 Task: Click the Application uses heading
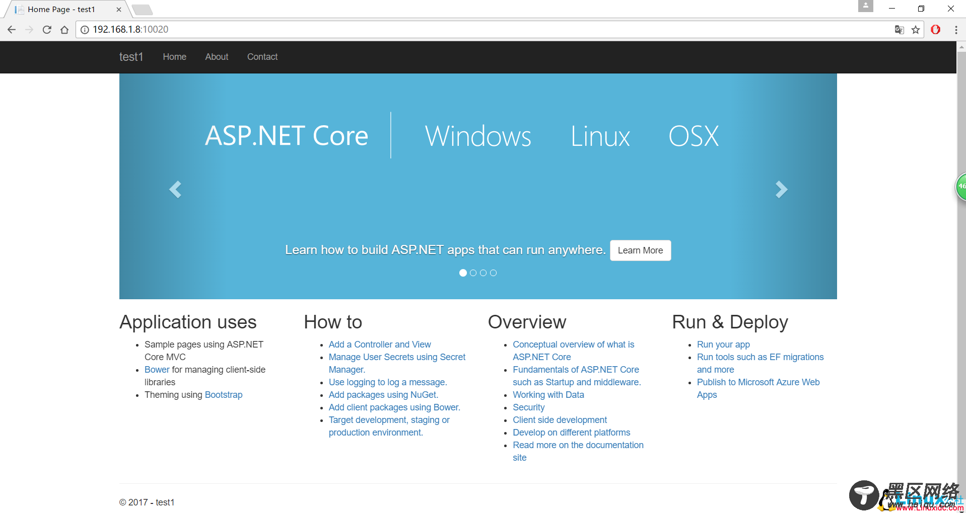coord(188,322)
